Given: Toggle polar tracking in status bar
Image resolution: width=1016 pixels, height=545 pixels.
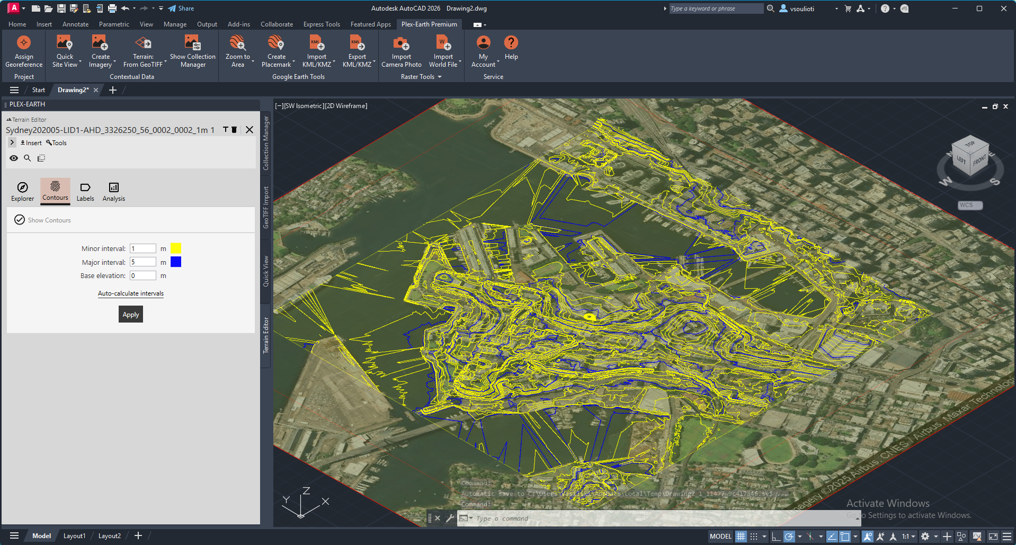Looking at the screenshot, I should point(789,536).
